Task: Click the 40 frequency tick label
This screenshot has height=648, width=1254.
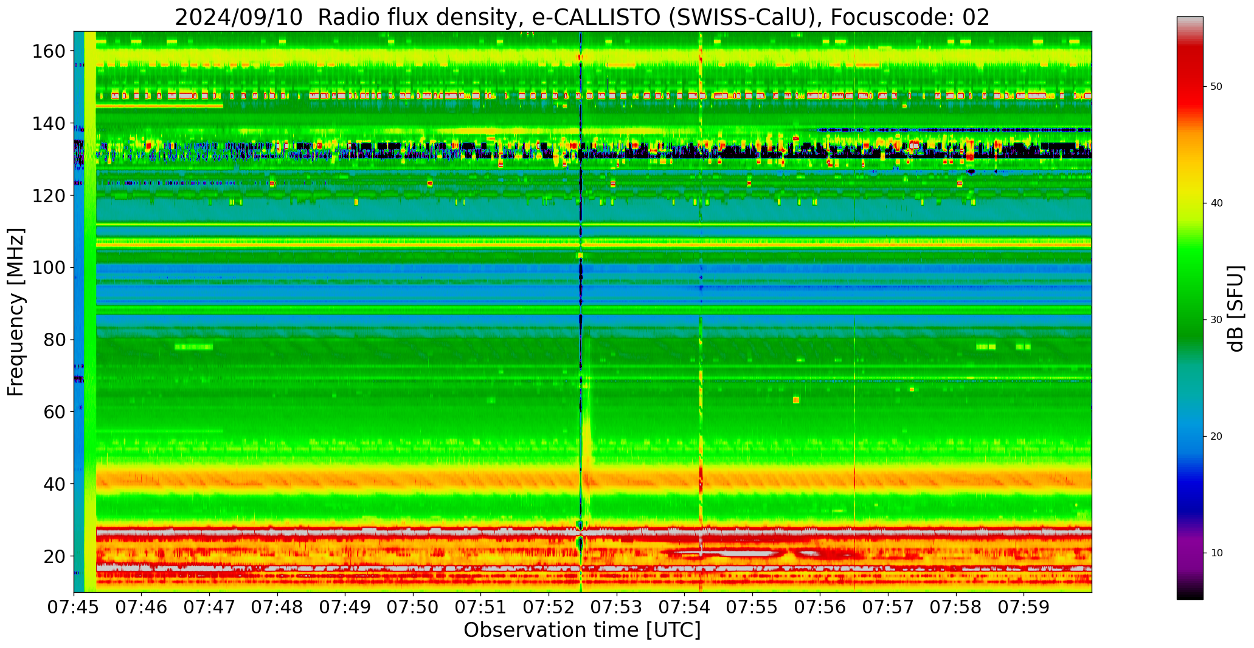Action: 54,484
